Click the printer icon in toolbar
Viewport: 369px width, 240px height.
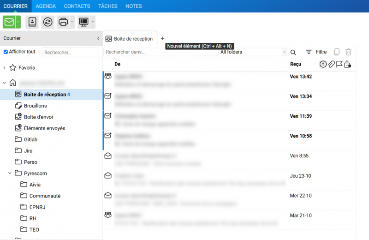63,22
